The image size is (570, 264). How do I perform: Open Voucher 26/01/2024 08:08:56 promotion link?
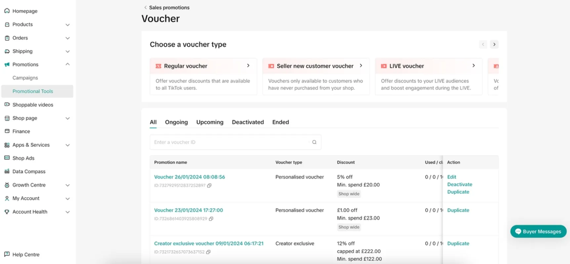click(190, 177)
